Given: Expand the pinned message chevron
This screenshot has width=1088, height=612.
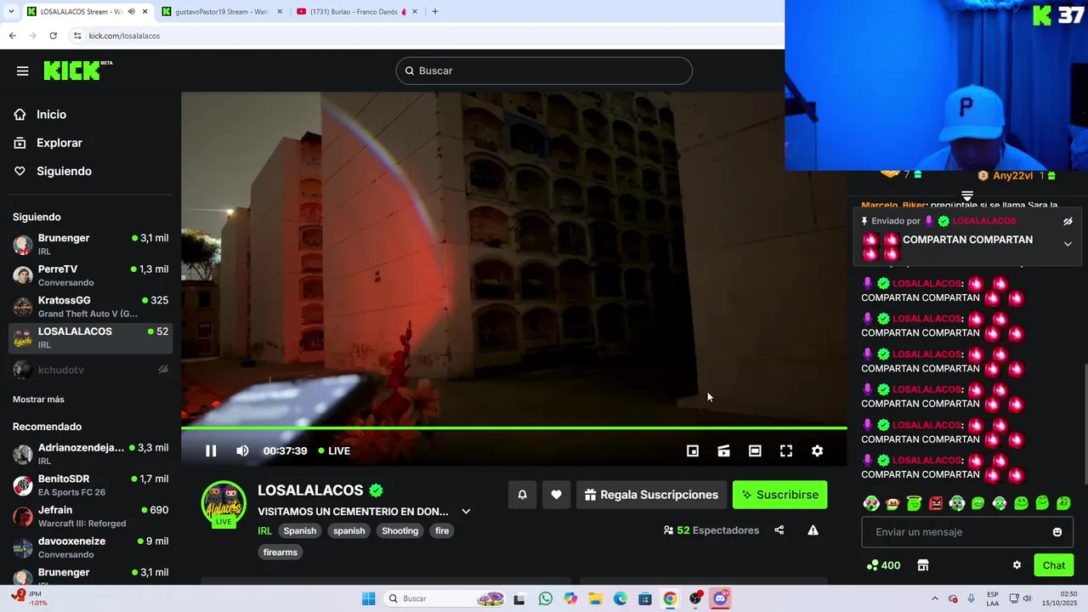Looking at the screenshot, I should (1068, 244).
